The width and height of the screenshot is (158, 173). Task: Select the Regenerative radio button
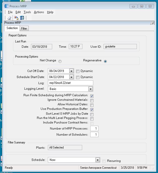(x=105, y=61)
